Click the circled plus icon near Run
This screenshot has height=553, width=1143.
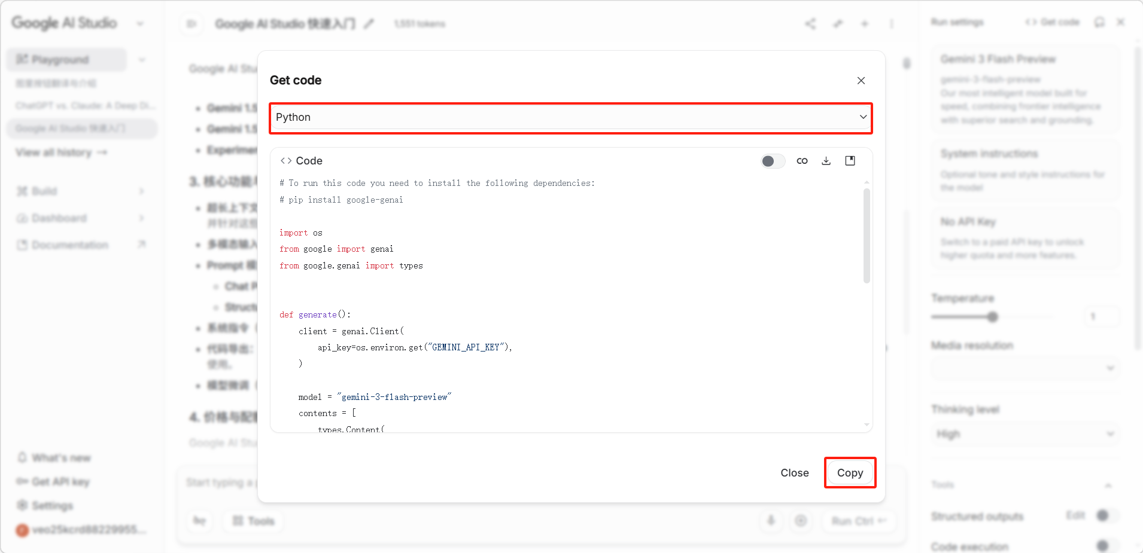pos(801,521)
